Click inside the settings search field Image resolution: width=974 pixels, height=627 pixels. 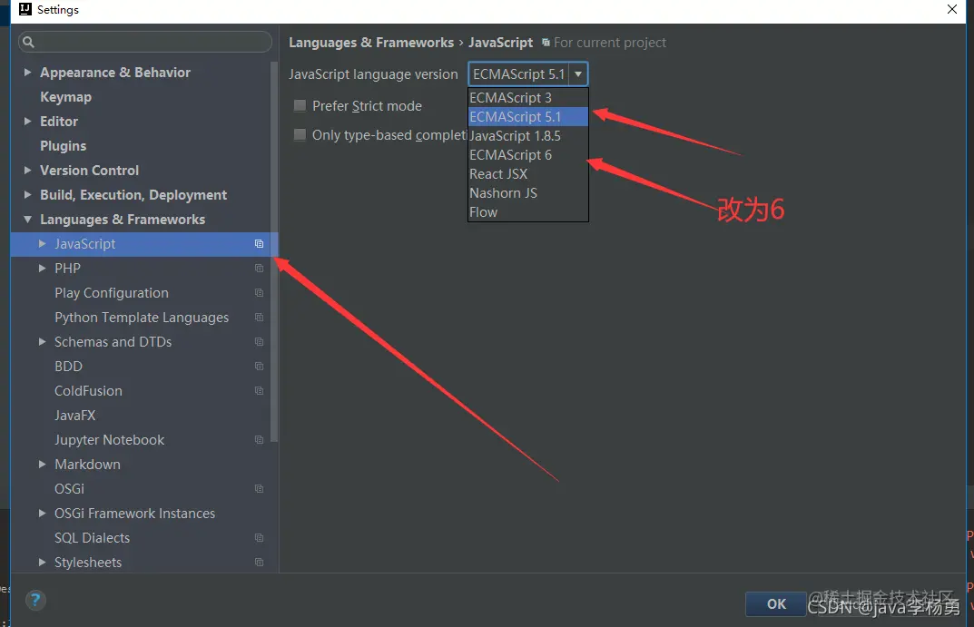tap(144, 43)
